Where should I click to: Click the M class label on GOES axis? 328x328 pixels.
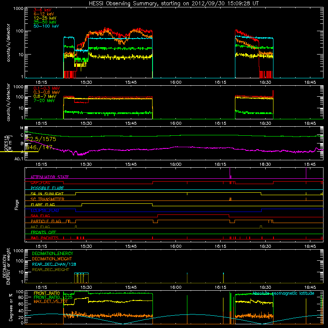pos(22,128)
